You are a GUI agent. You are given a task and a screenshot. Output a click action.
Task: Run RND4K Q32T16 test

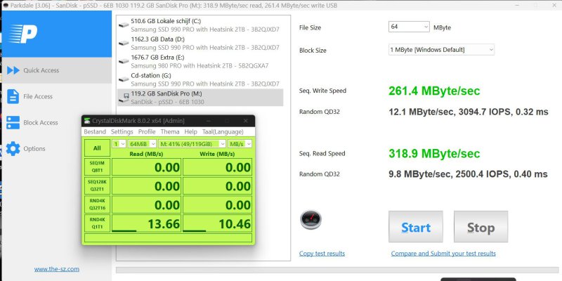click(x=97, y=204)
